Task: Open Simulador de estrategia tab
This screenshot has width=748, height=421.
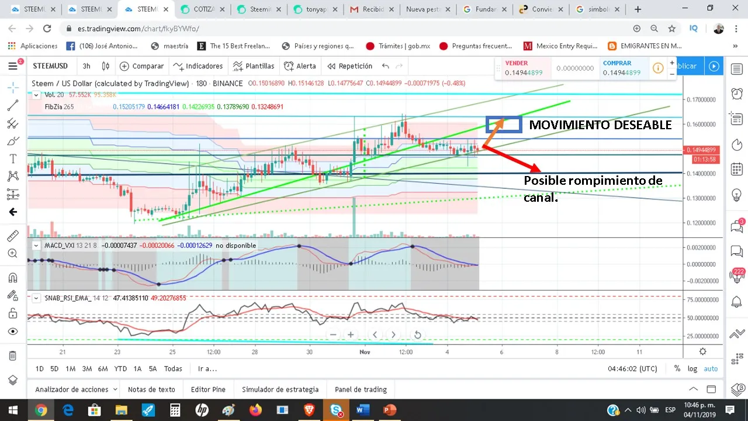Action: (280, 389)
